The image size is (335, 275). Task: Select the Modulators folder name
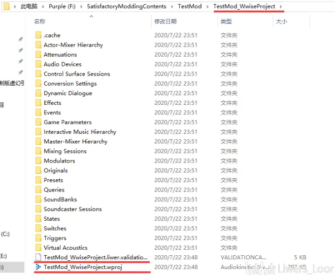click(x=59, y=161)
